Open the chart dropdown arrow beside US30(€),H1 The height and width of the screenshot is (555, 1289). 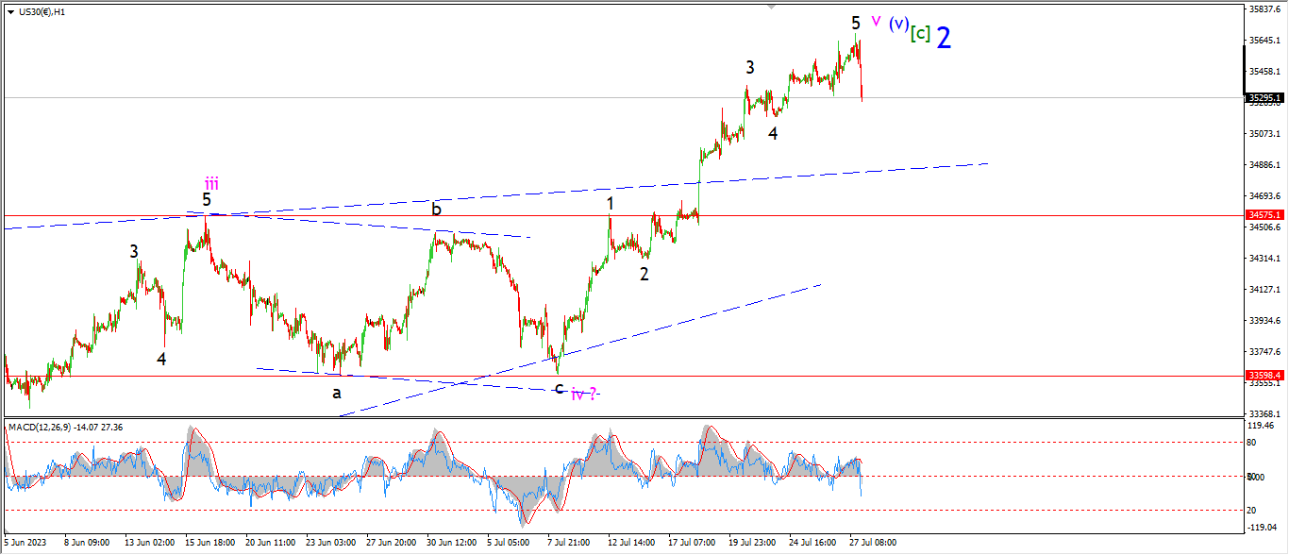[x=9, y=11]
